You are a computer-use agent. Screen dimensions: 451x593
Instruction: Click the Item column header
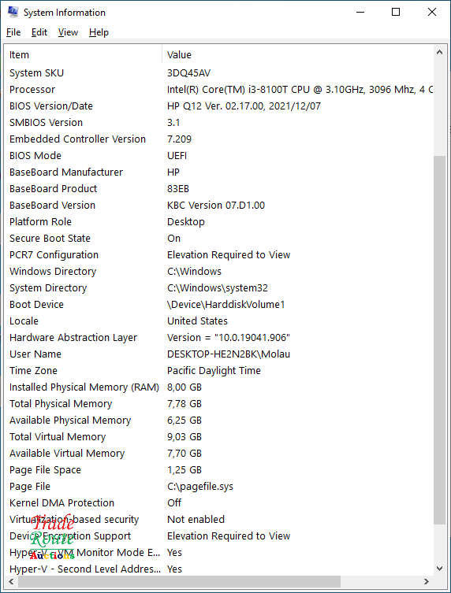point(83,55)
